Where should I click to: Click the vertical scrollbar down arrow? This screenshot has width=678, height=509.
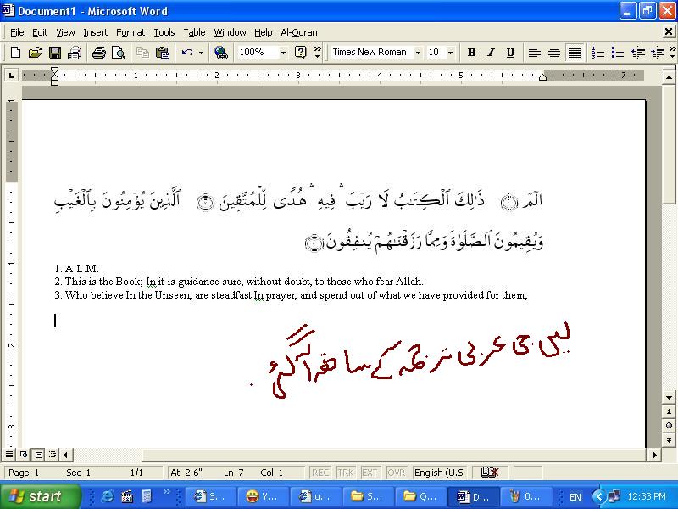click(669, 397)
